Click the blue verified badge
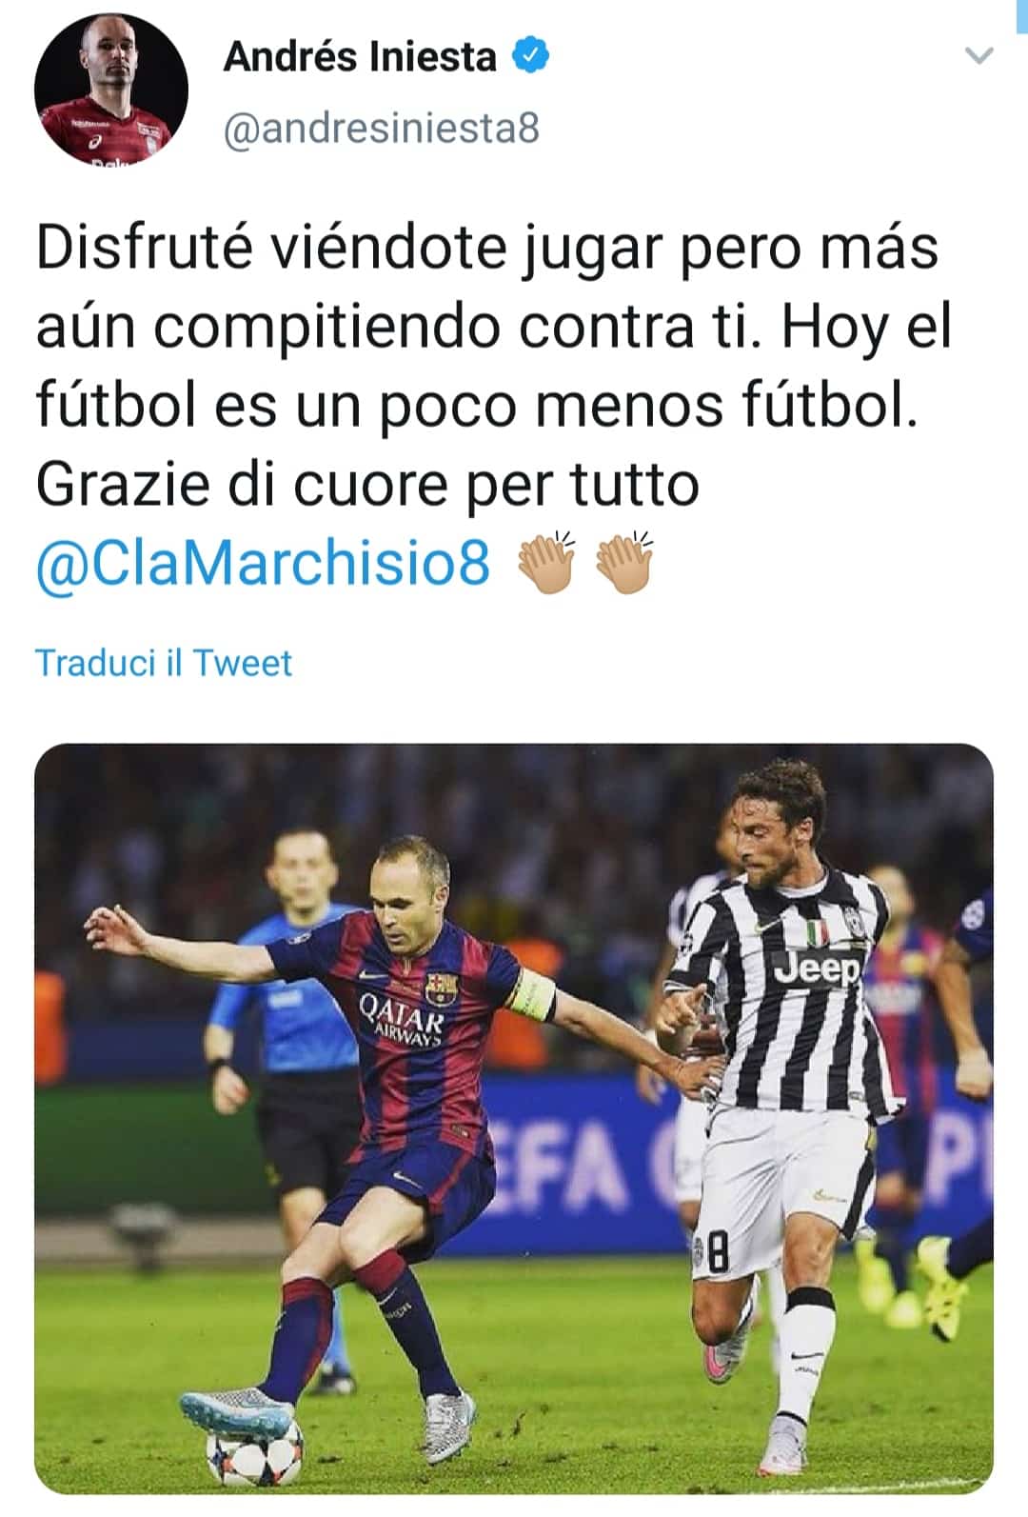 click(x=532, y=56)
